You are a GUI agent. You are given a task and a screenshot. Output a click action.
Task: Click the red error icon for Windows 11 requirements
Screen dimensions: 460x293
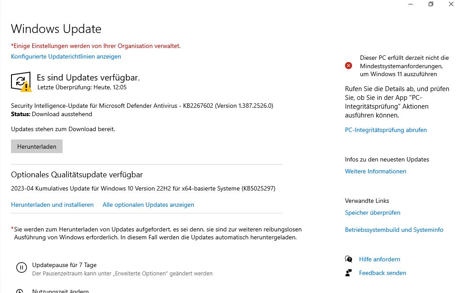coord(349,66)
